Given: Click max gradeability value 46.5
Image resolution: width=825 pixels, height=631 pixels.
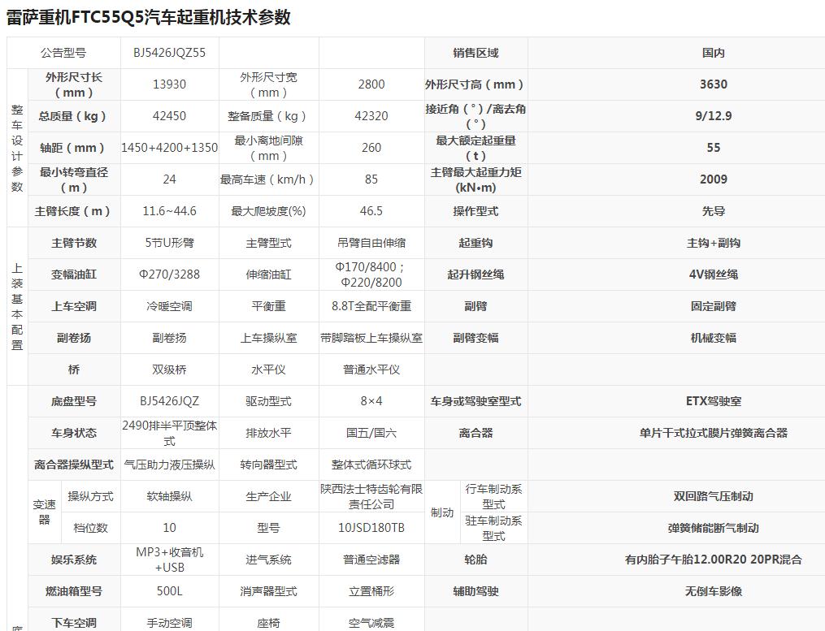Looking at the screenshot, I should (371, 211).
